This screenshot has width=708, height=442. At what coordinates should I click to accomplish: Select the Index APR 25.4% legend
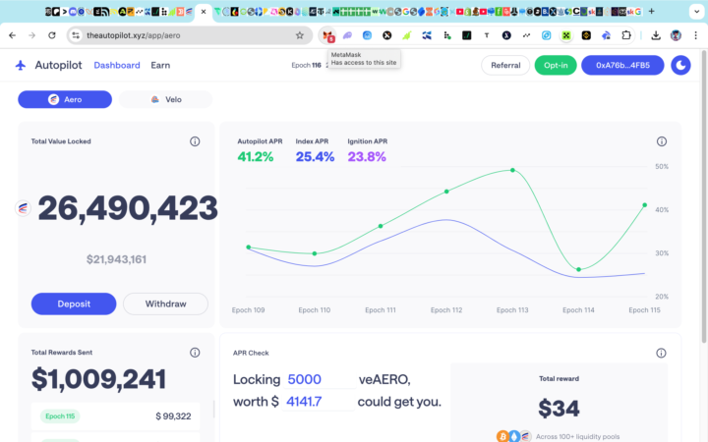315,150
